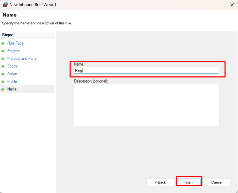This screenshot has height=193, width=238.
Task: Click the firewall wizard title bar icon
Action: coord(5,5)
